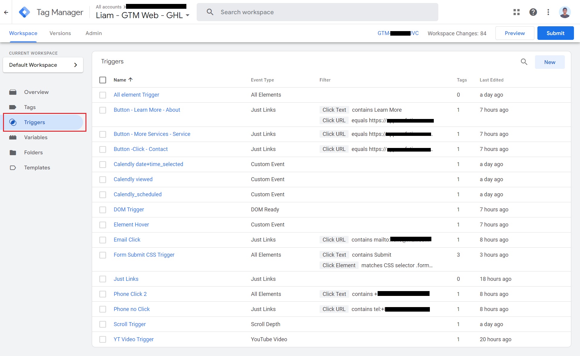
Task: Click the '20 hours ago' last edited cell
Action: 495,339
